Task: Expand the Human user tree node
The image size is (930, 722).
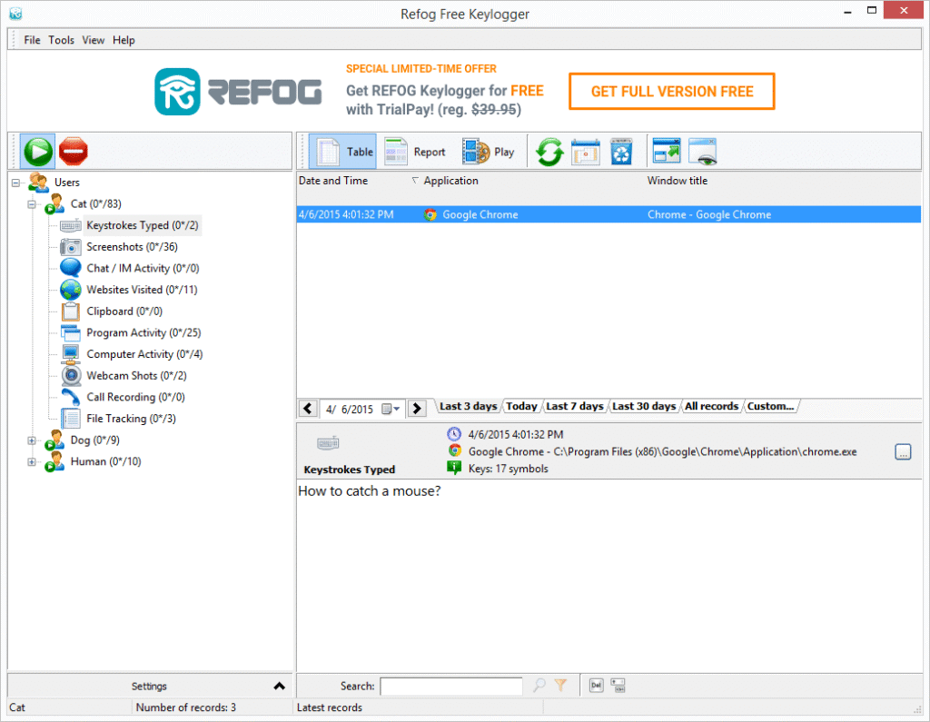Action: pos(31,461)
